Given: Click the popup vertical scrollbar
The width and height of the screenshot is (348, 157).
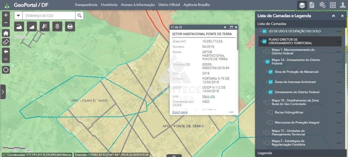Looking at the screenshot, I should pos(238,40).
